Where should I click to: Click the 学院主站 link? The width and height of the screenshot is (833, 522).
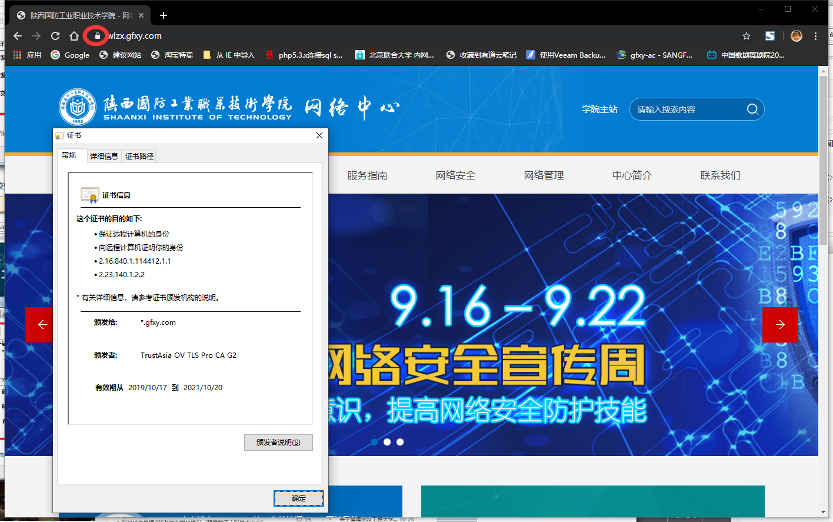[599, 109]
